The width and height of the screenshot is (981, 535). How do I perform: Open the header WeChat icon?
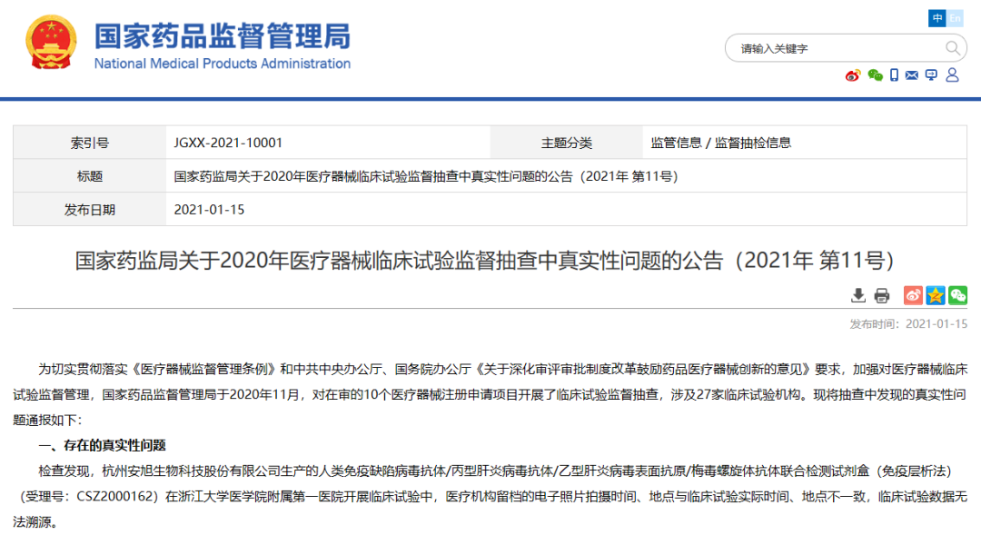pos(875,75)
